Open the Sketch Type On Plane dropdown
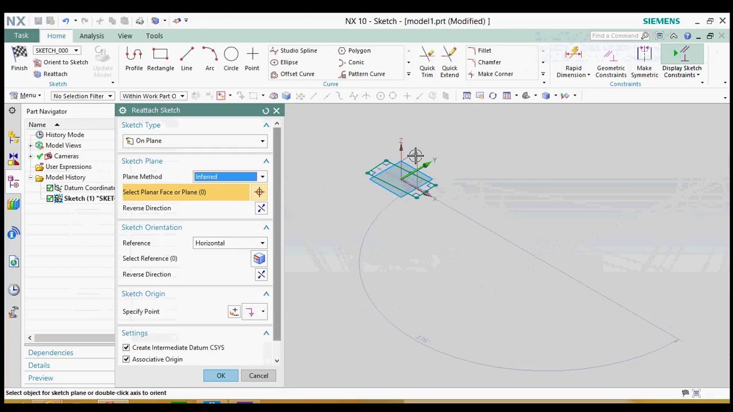 click(195, 141)
